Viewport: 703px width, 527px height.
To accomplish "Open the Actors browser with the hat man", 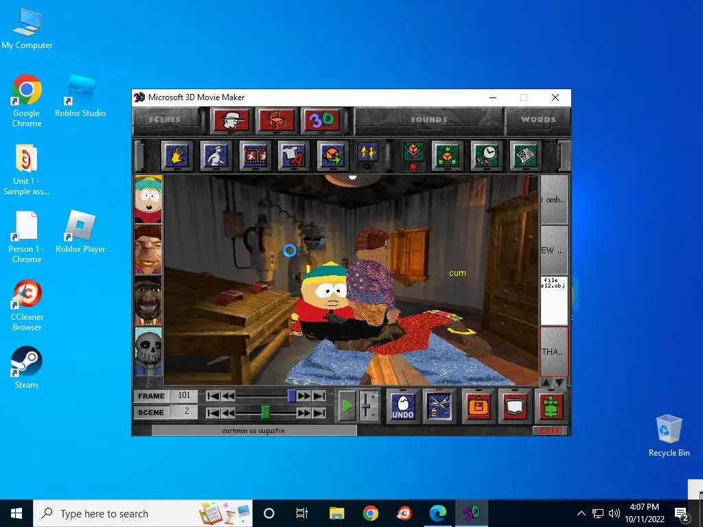I will pos(231,119).
